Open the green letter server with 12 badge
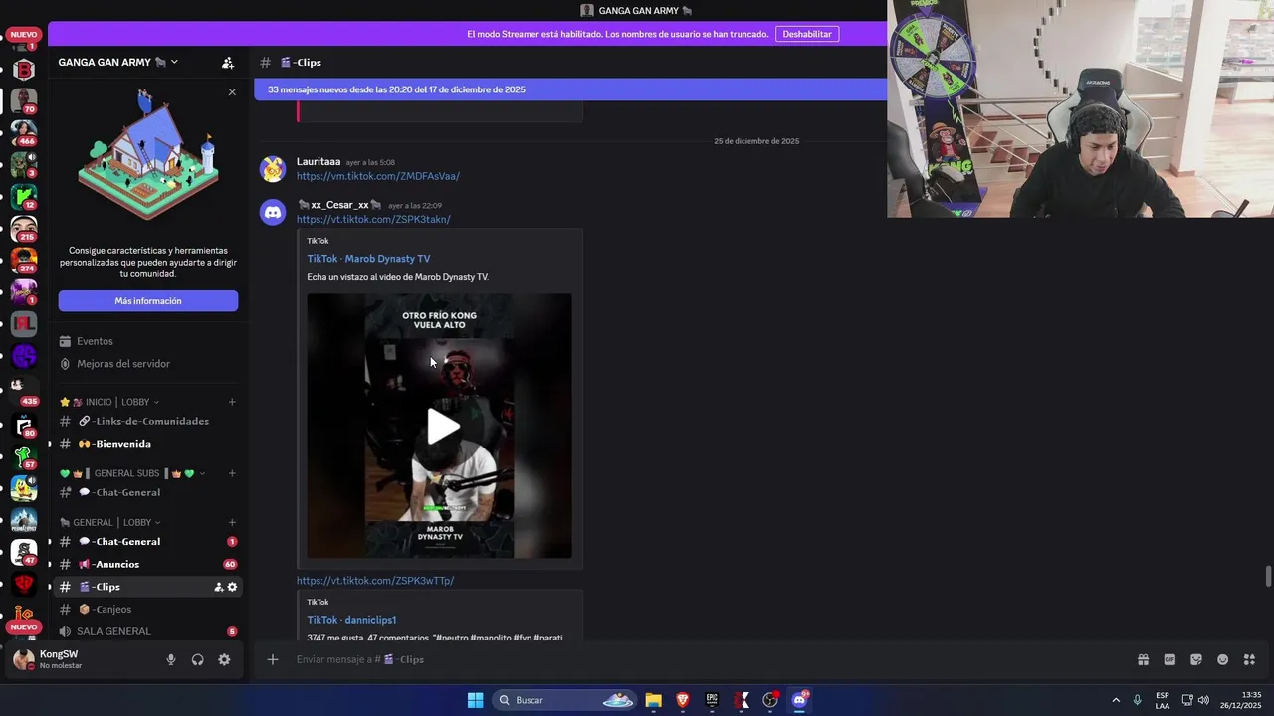Image resolution: width=1274 pixels, height=716 pixels. (24, 196)
